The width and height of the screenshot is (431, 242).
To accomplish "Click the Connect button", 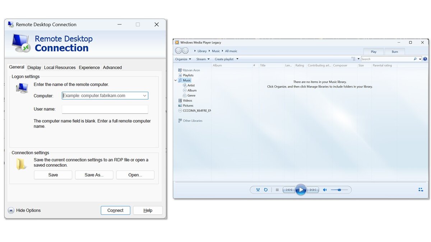I will (115, 210).
